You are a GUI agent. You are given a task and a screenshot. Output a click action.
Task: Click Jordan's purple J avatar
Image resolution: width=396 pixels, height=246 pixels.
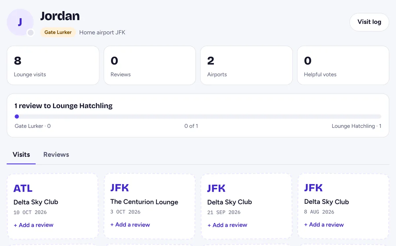click(20, 22)
